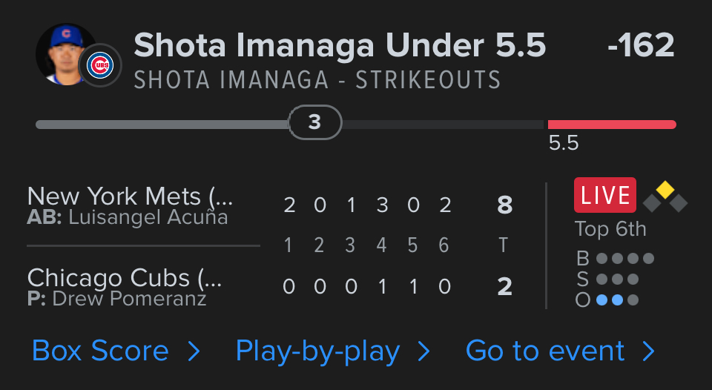Click the balls count indicator dots
Screen dimensions: 712x390
pos(624,259)
